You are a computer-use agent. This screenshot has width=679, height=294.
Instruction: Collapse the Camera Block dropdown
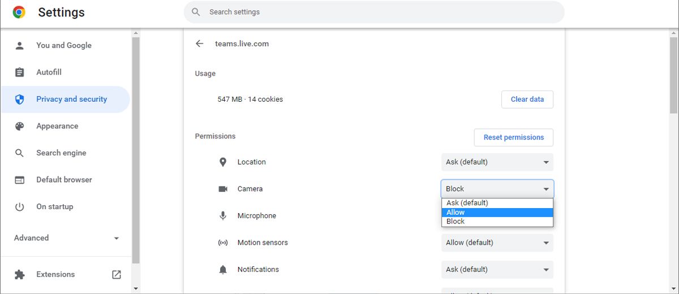coord(497,189)
